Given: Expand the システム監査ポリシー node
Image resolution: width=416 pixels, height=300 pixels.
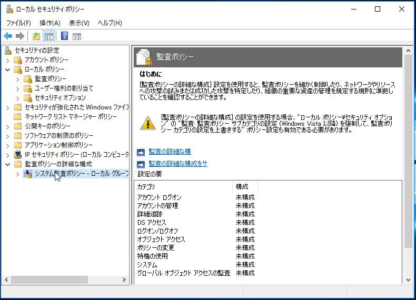Looking at the screenshot, I should pos(18,174).
